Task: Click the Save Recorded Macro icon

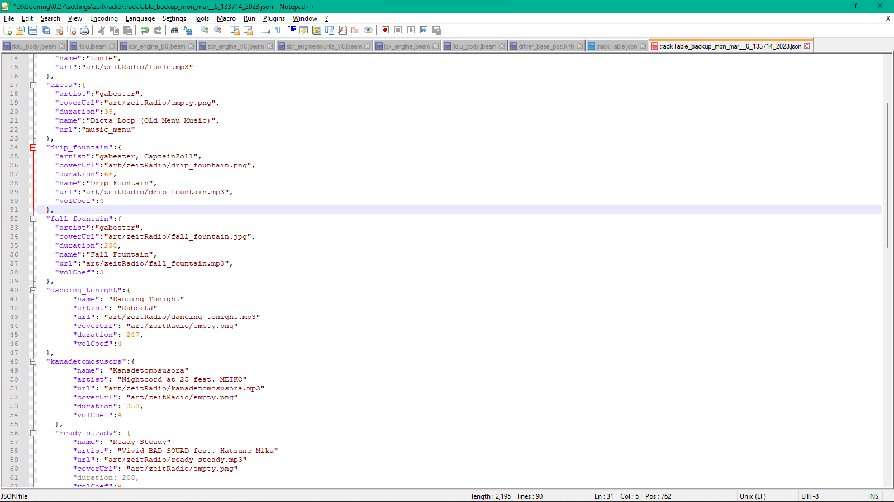Action: coord(437,30)
